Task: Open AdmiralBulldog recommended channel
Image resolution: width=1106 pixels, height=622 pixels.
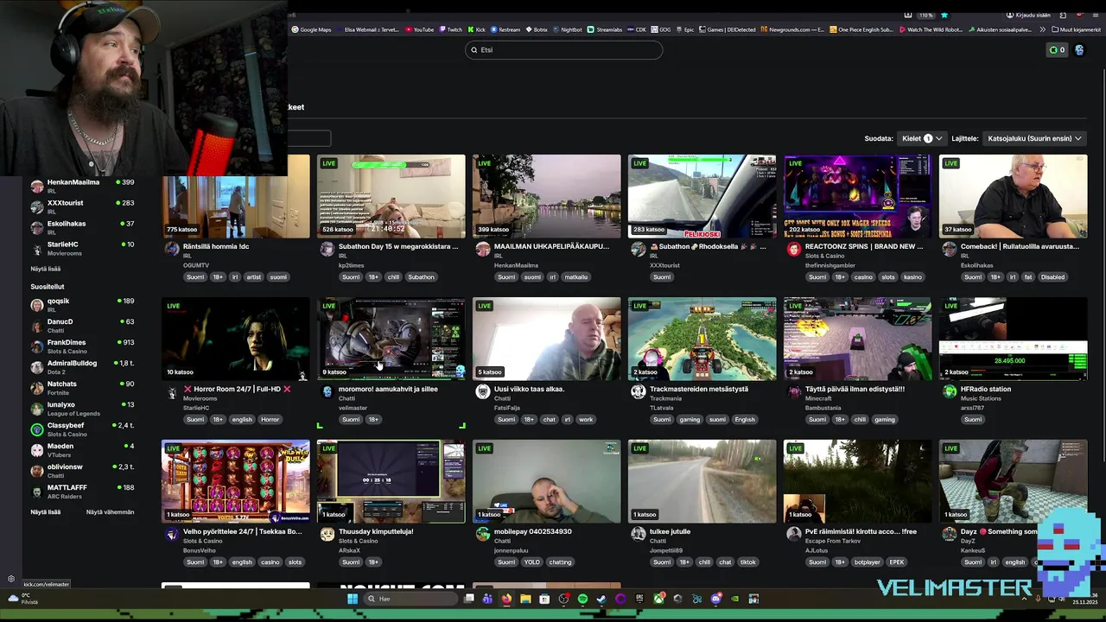Action: pyautogui.click(x=83, y=366)
